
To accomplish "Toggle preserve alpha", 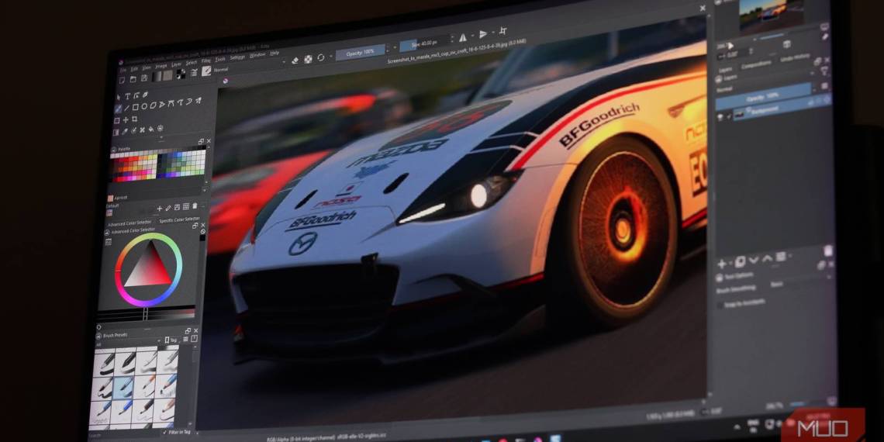I will tap(308, 59).
